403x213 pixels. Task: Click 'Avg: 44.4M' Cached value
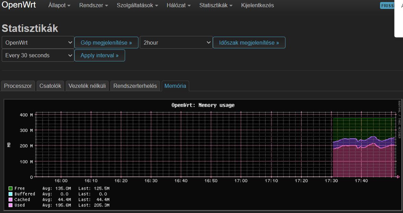(x=57, y=200)
